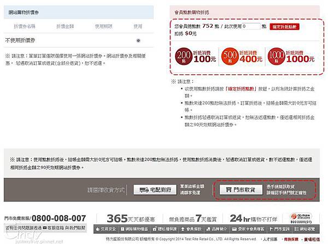Open 交易安全 footer link
The image size is (328, 244).
pyautogui.click(x=106, y=229)
